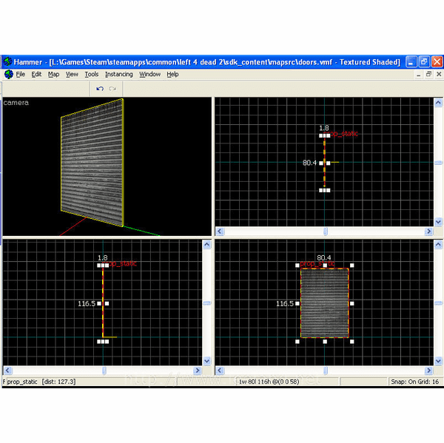The width and height of the screenshot is (444, 443).
Task: Open the Tools menu
Action: tap(91, 75)
